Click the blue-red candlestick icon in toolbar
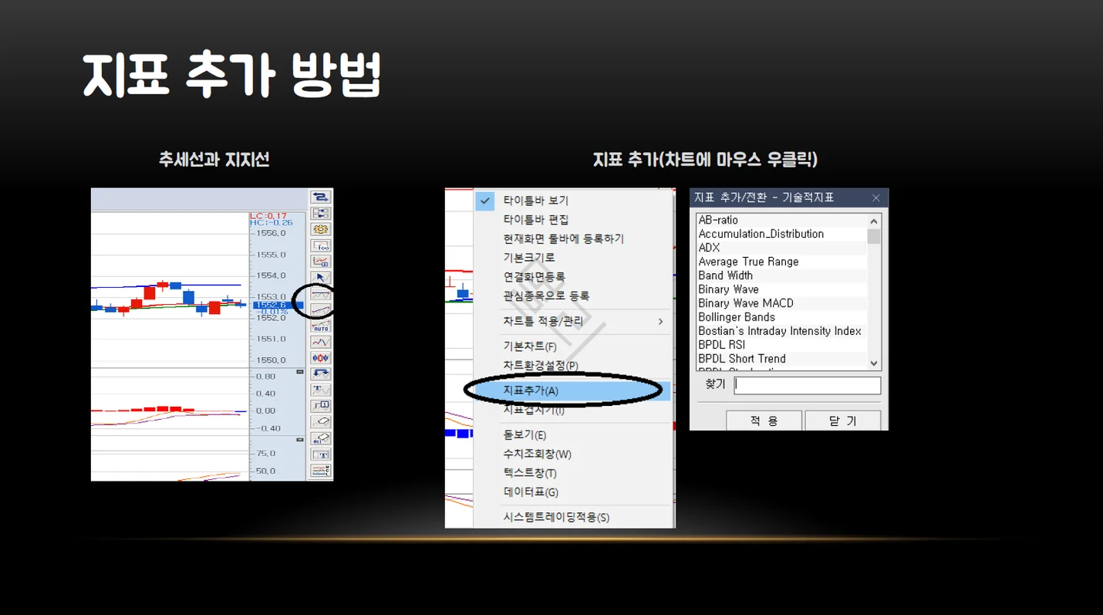Image resolution: width=1103 pixels, height=615 pixels. 321,358
